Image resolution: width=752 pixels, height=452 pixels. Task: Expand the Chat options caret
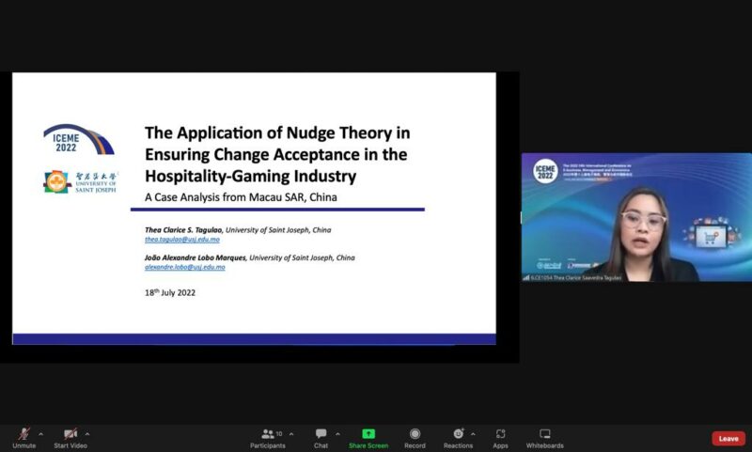336,434
